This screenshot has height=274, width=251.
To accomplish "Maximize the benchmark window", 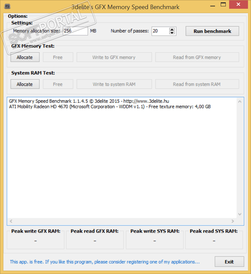I will click(x=223, y=4).
